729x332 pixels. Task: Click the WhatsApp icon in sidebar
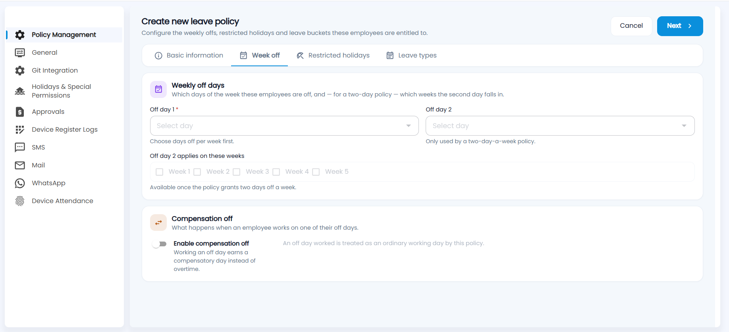tap(20, 183)
